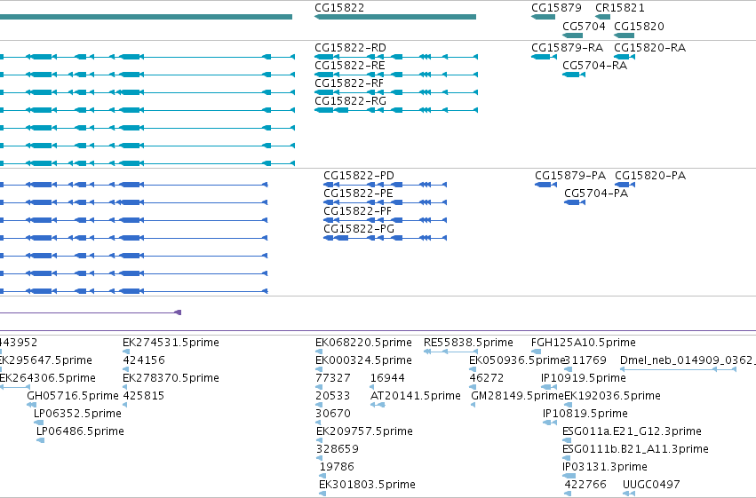Viewport: 756px width, 498px height.
Task: Click EST EK000324.5prime
Action: click(363, 360)
